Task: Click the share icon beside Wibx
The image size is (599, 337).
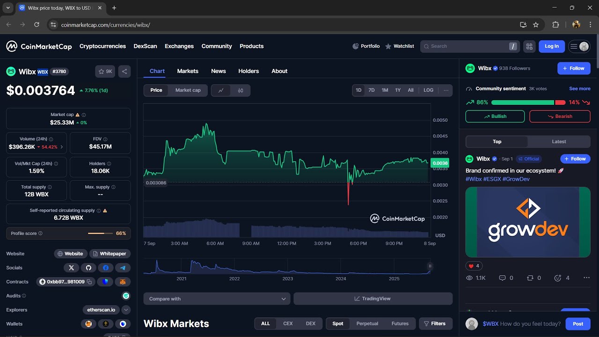Action: click(x=124, y=72)
